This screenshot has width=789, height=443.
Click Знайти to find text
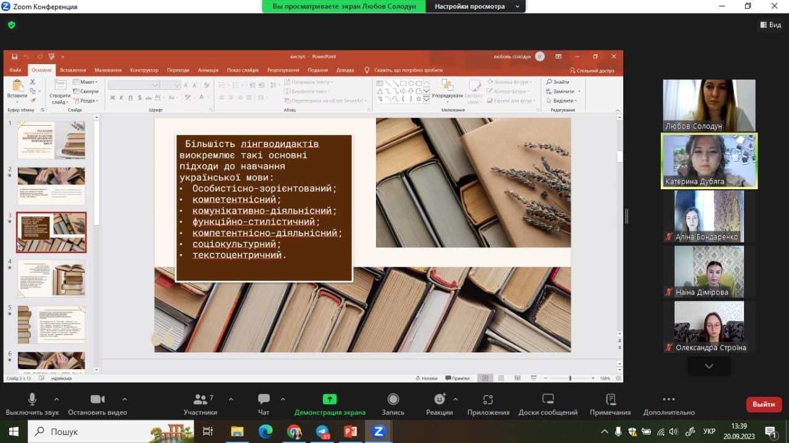tap(558, 82)
